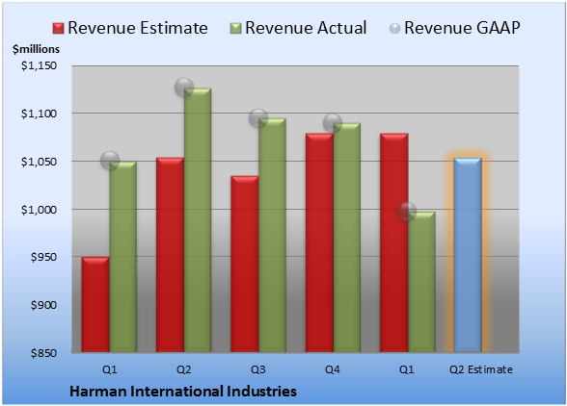The height and width of the screenshot is (406, 567).
Task: Select the blue Q2 Estimate bar
Action: pos(468,255)
